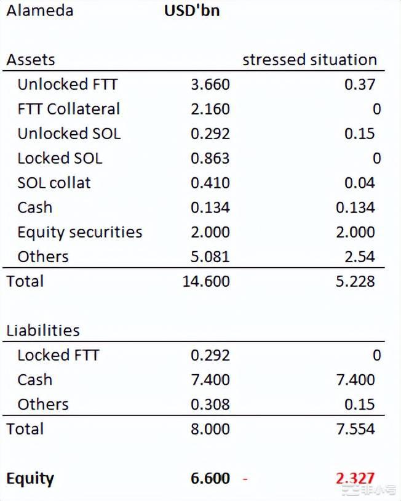
Task: Click the stressed situation column header
Action: tap(309, 60)
